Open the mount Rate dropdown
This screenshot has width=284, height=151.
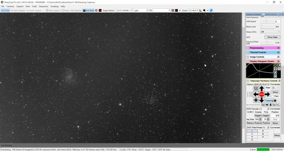pos(275,88)
